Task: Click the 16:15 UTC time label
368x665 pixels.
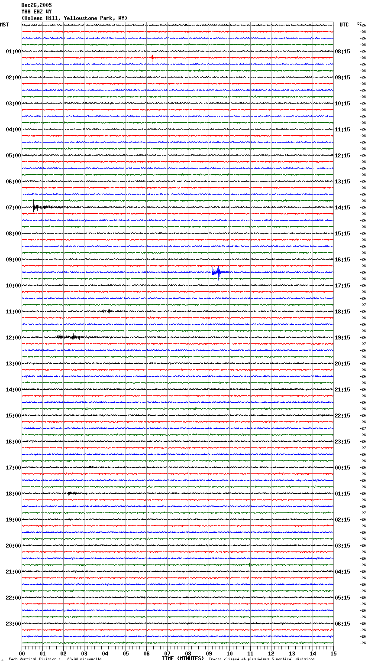Action: 342,260
